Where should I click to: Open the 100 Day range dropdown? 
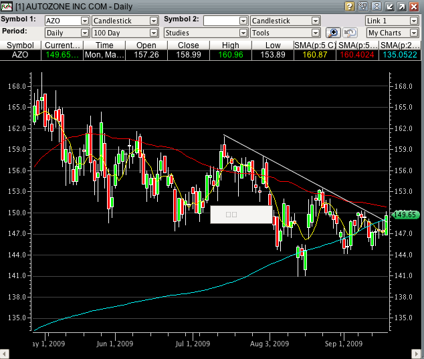[x=154, y=33]
